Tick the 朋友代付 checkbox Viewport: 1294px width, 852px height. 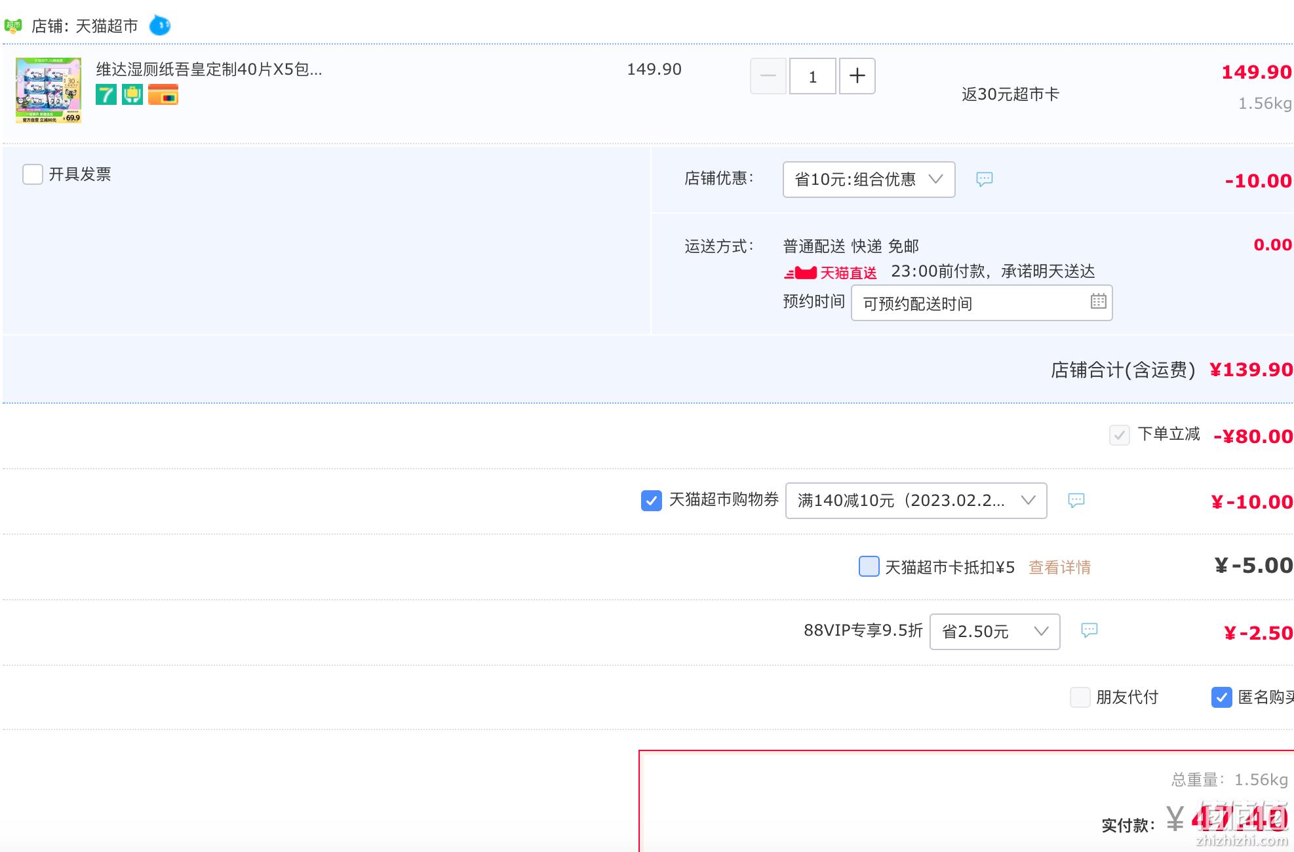[x=1080, y=697]
